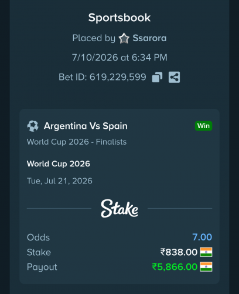Screen dimensions: 239x294
Task: Click the World Cup 2026 - Finalists text
Action: pyautogui.click(x=77, y=142)
